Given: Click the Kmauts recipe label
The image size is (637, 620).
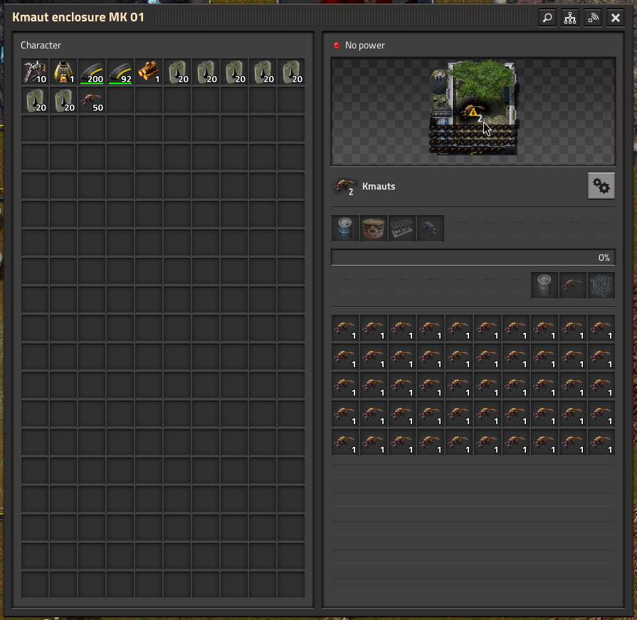Looking at the screenshot, I should [x=379, y=186].
